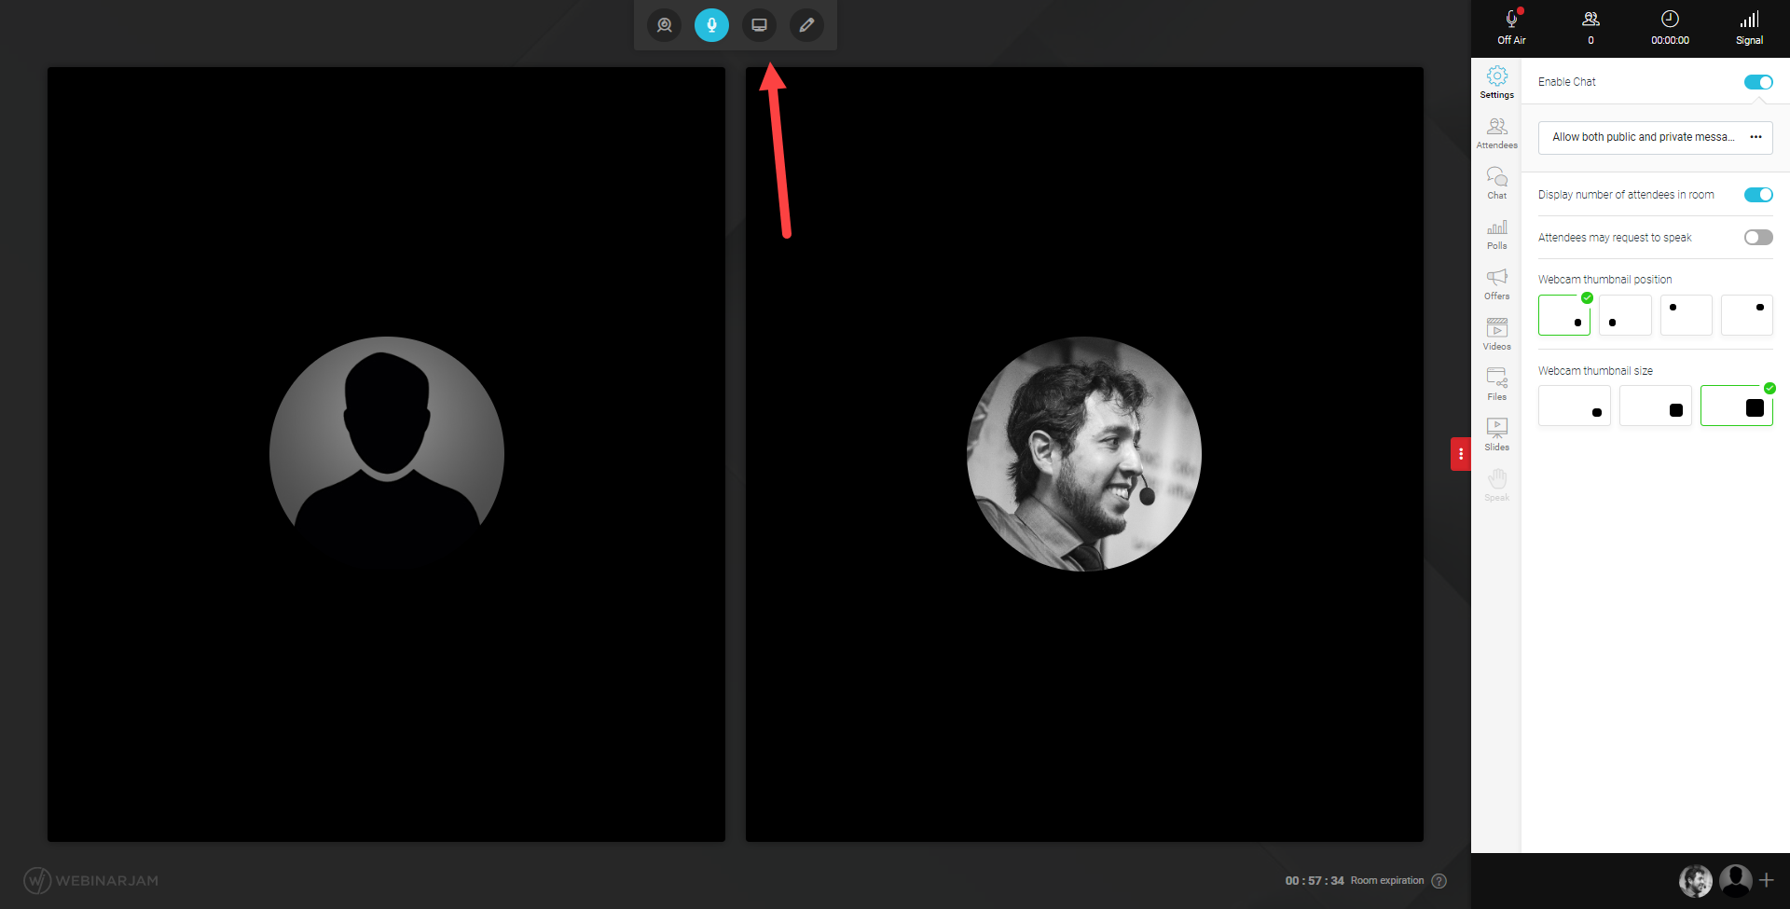This screenshot has height=909, width=1790.
Task: Open the Attendees panel
Action: tap(1496, 132)
